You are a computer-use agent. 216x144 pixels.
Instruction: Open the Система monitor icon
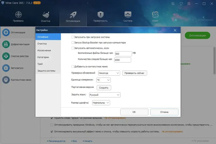[128, 15]
